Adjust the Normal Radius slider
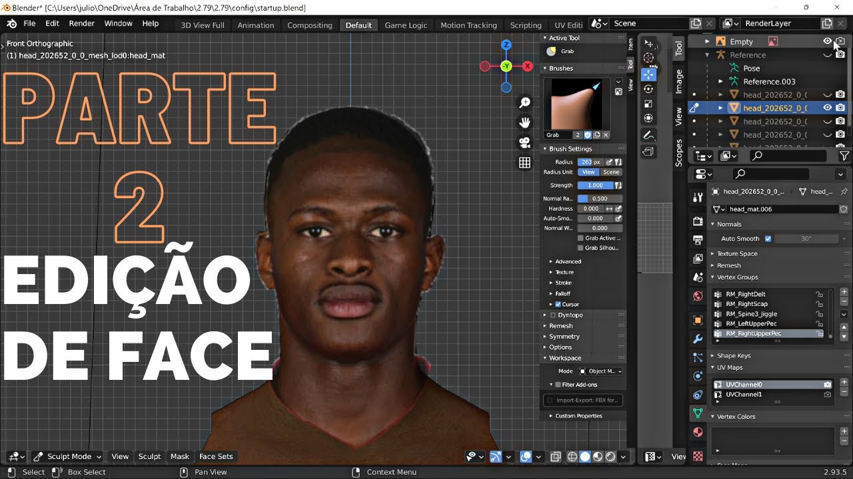The height and width of the screenshot is (479, 853). click(600, 199)
